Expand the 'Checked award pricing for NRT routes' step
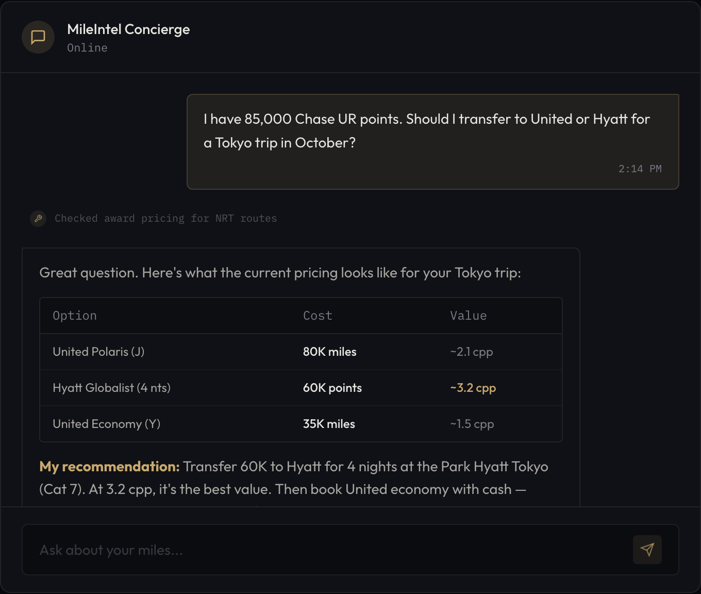 tap(165, 218)
